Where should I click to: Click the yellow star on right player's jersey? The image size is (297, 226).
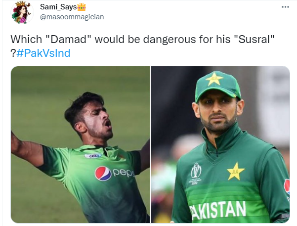point(236,171)
